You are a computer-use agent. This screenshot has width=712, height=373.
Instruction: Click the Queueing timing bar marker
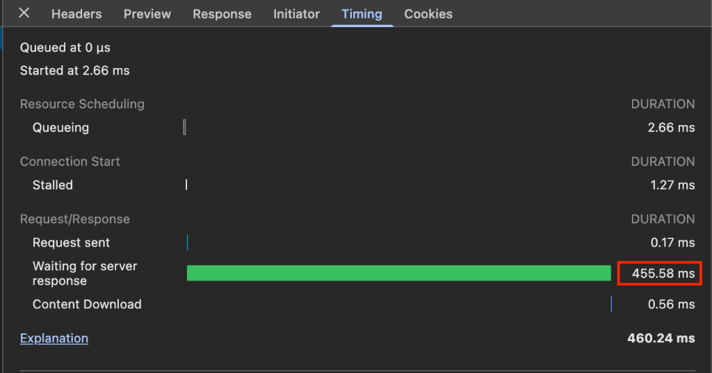click(184, 127)
